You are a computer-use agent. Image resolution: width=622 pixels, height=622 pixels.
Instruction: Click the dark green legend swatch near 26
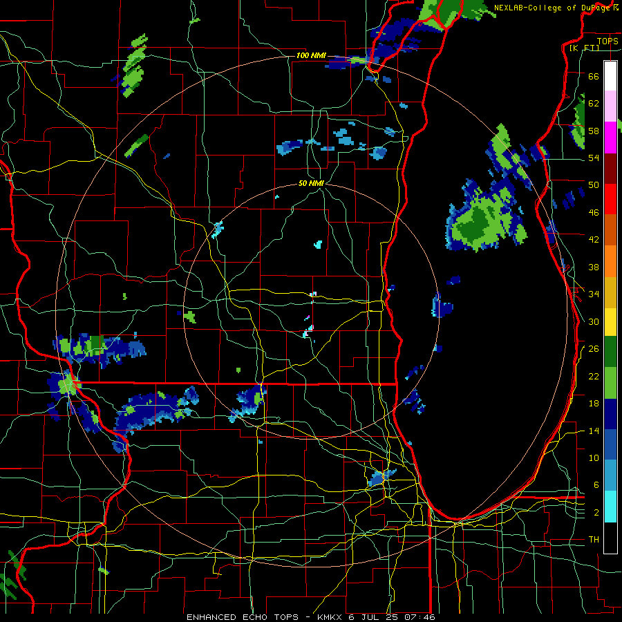click(x=610, y=352)
